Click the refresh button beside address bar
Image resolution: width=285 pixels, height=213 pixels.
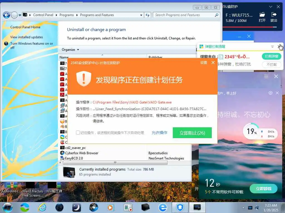[x=148, y=15]
